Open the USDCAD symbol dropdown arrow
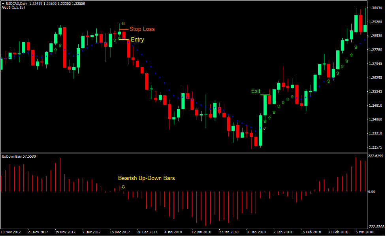The height and width of the screenshot is (236, 386). pyautogui.click(x=4, y=2)
